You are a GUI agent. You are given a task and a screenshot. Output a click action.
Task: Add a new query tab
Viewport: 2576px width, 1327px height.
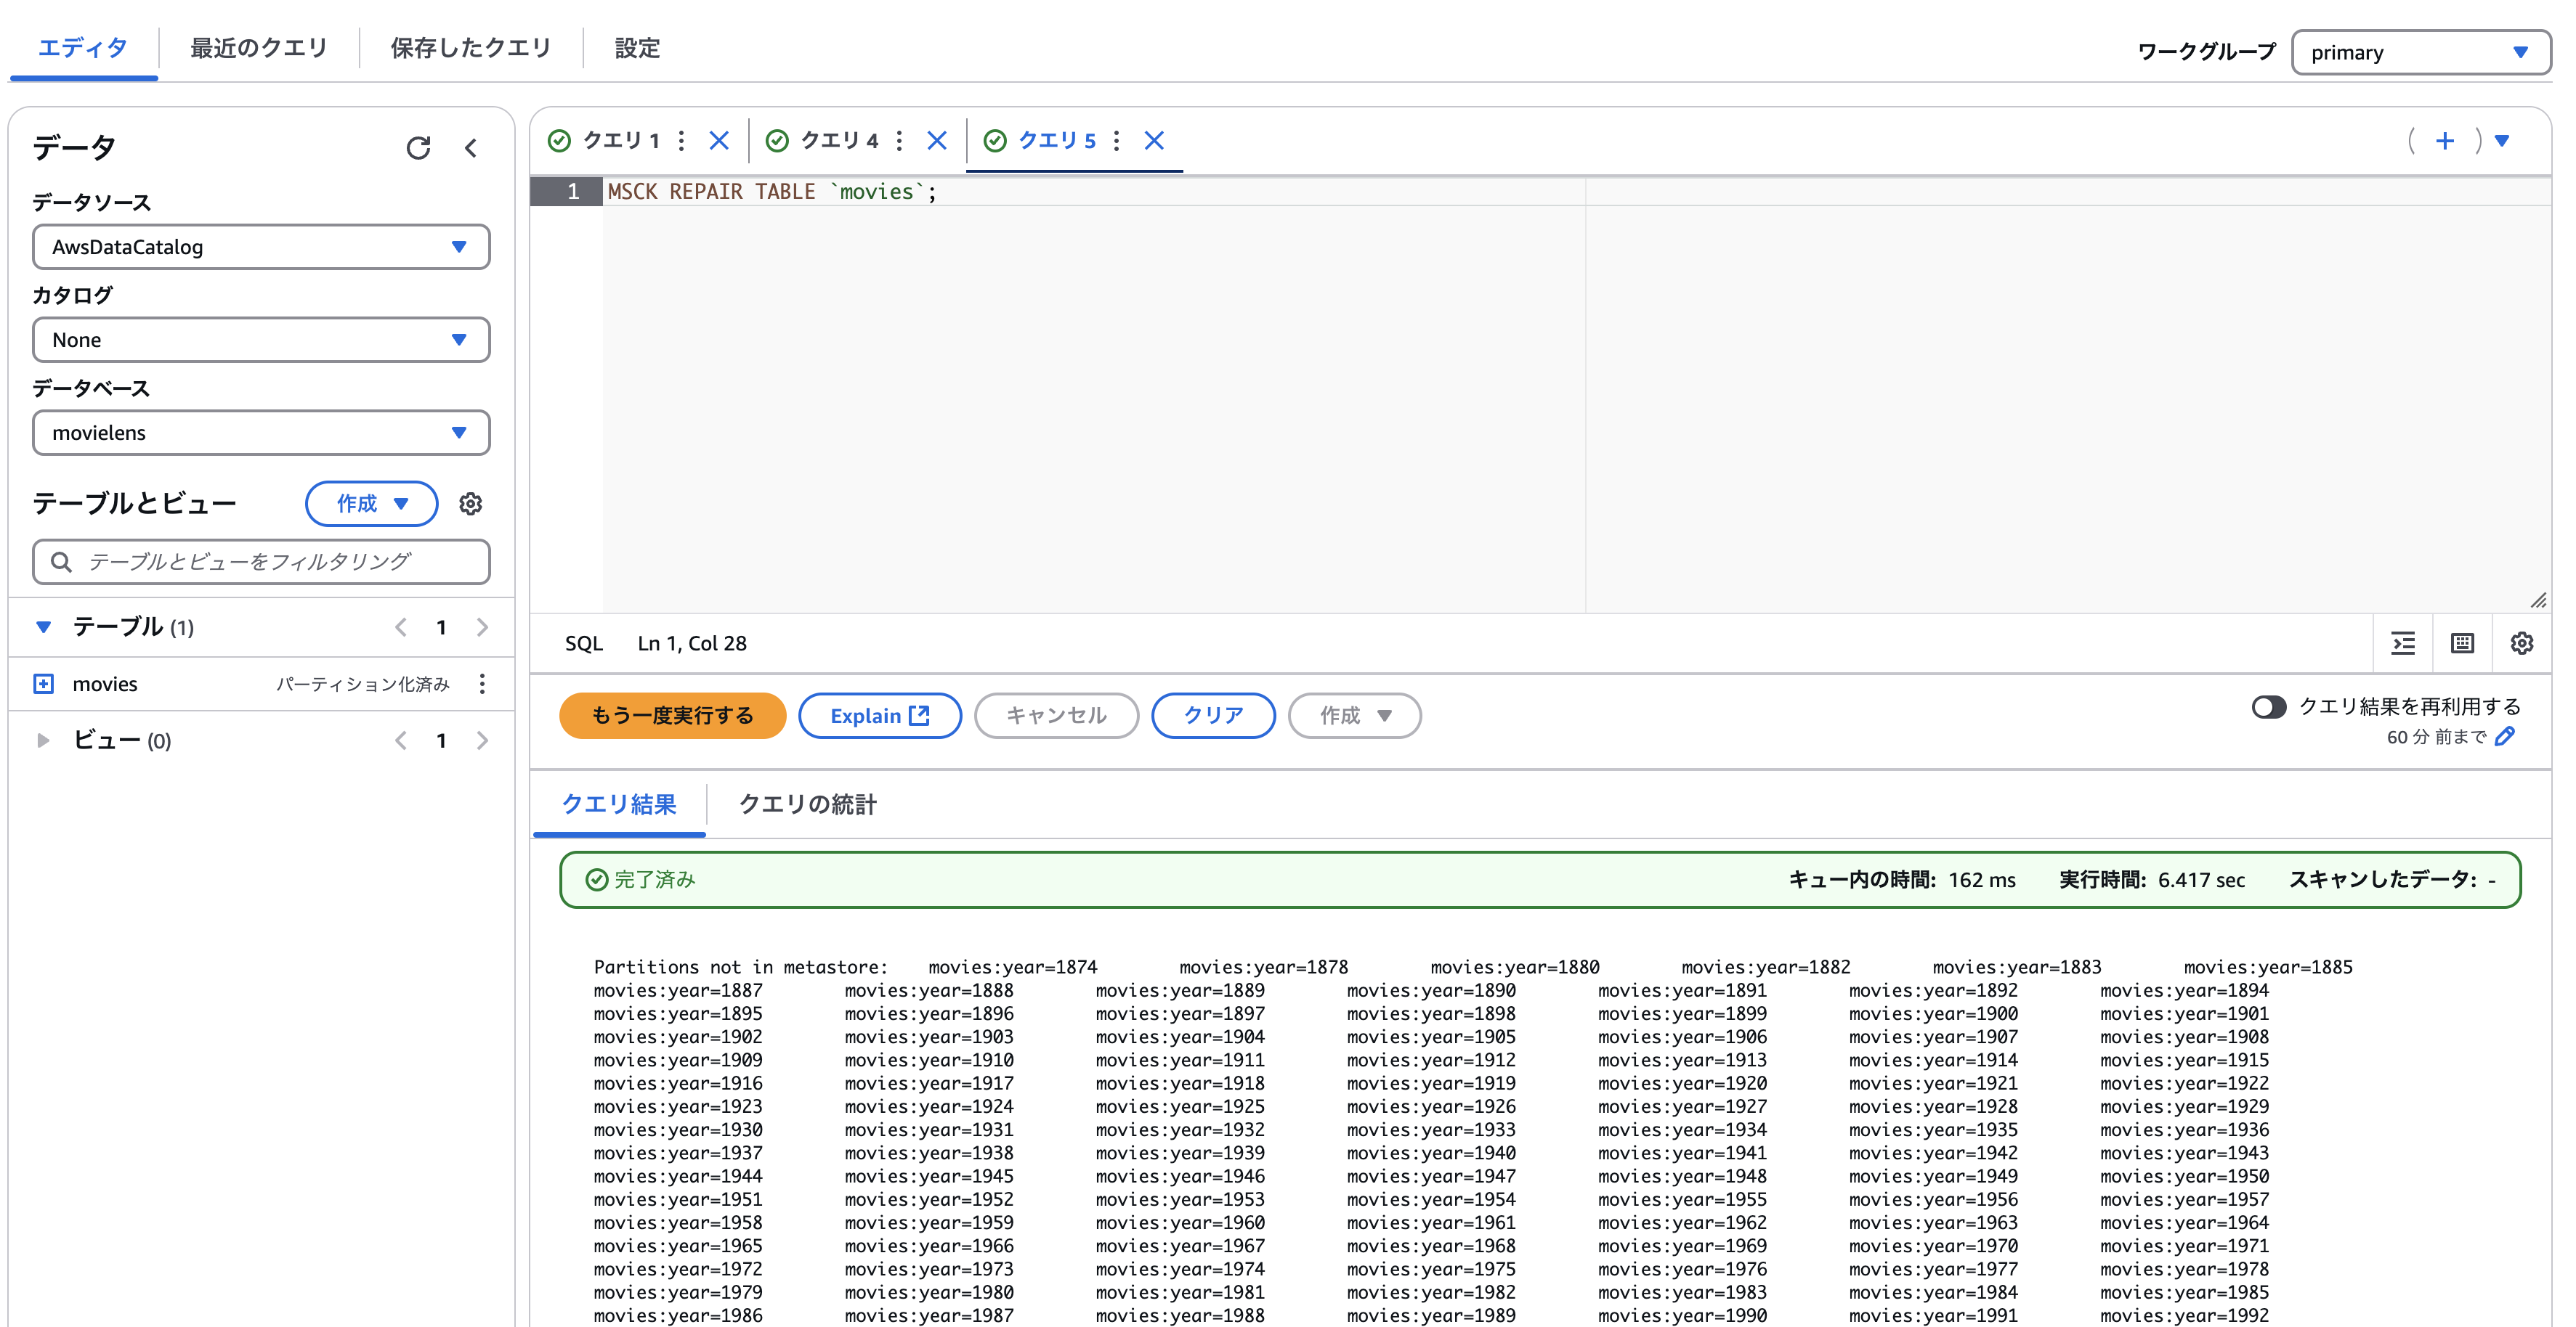click(x=2445, y=141)
